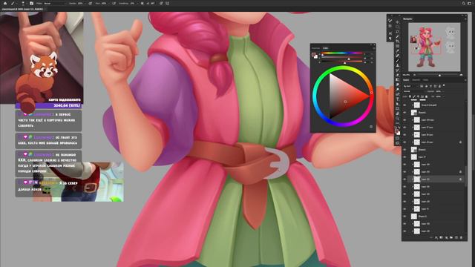Select the Move tool in the toolbar
This screenshot has height=267, width=475.
tap(397, 22)
